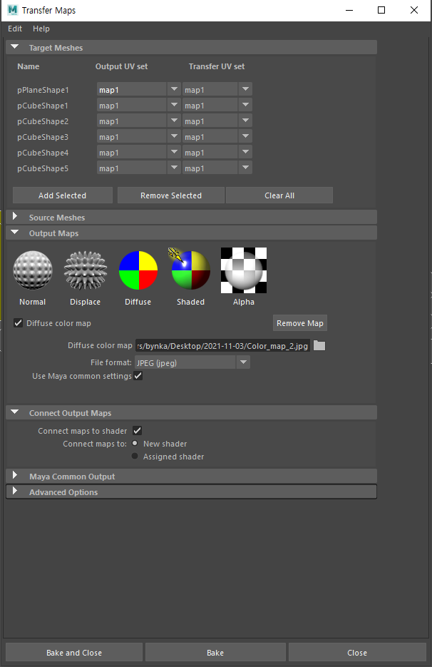This screenshot has height=667, width=432.
Task: Select the Normal map output icon
Action: [x=33, y=270]
